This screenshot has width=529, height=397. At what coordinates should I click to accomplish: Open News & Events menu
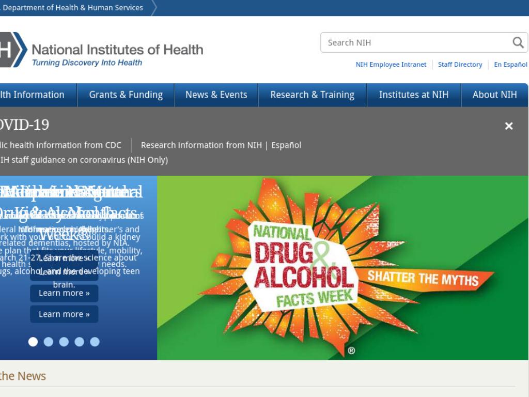[x=216, y=95]
